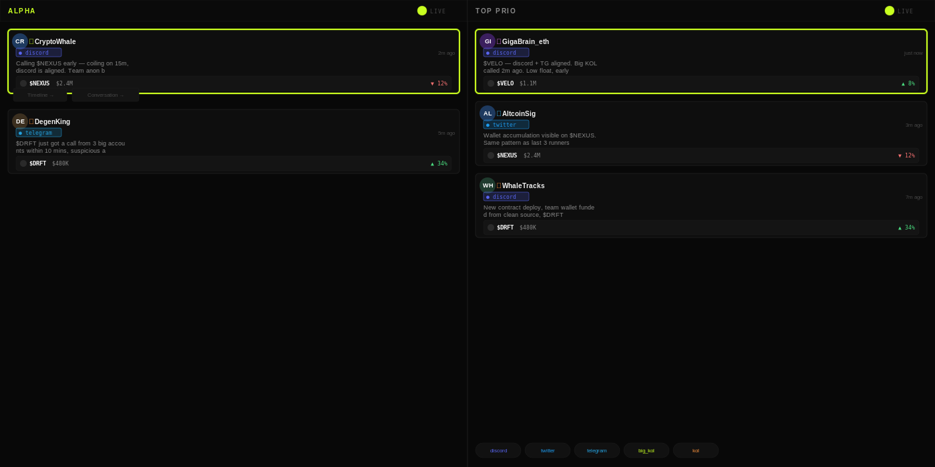Toggle the kol filter chip
Image resolution: width=935 pixels, height=467 pixels.
[696, 450]
